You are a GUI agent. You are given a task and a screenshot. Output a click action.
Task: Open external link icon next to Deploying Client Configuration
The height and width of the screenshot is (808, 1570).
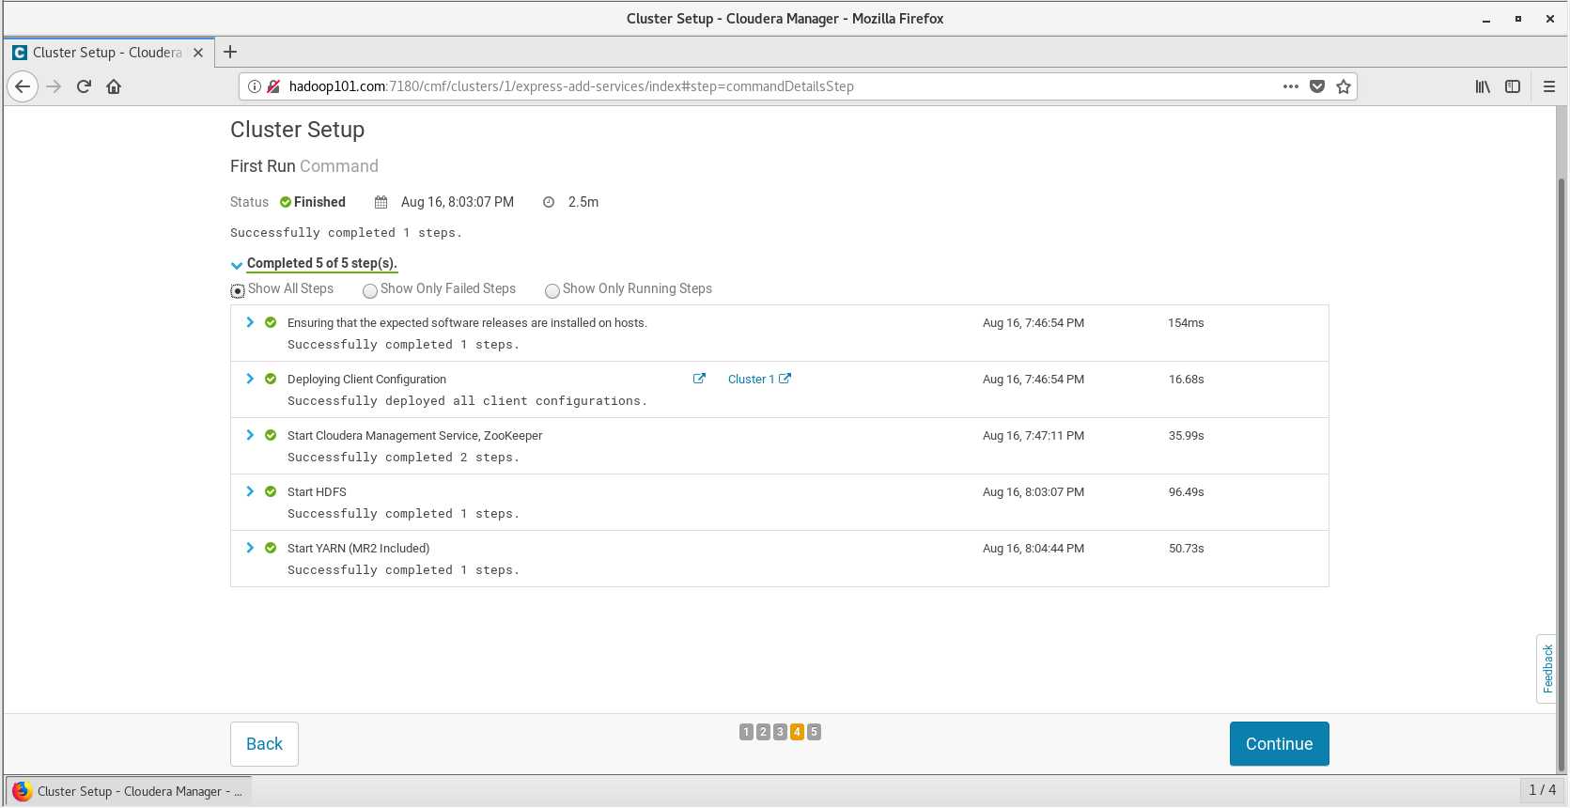coord(699,379)
